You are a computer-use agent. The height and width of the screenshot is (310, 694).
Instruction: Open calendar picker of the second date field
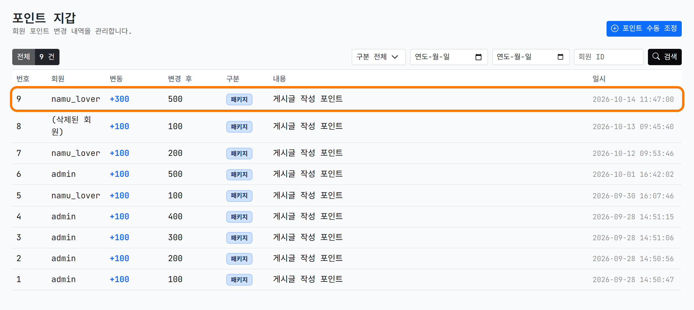point(560,57)
